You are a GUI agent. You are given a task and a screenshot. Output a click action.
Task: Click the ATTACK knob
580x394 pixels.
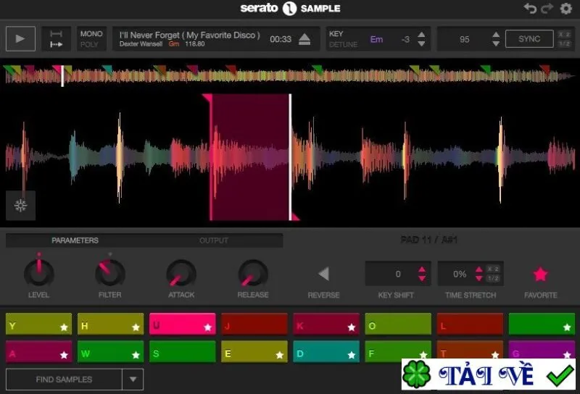[181, 273]
